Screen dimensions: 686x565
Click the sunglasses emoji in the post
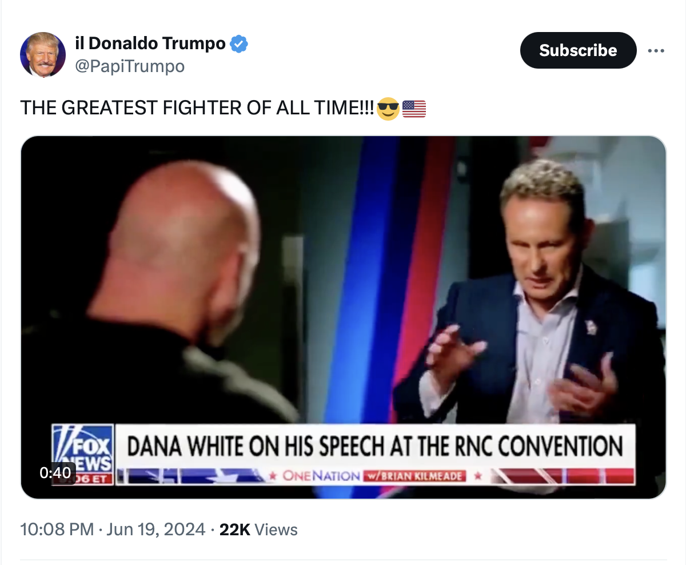point(388,108)
